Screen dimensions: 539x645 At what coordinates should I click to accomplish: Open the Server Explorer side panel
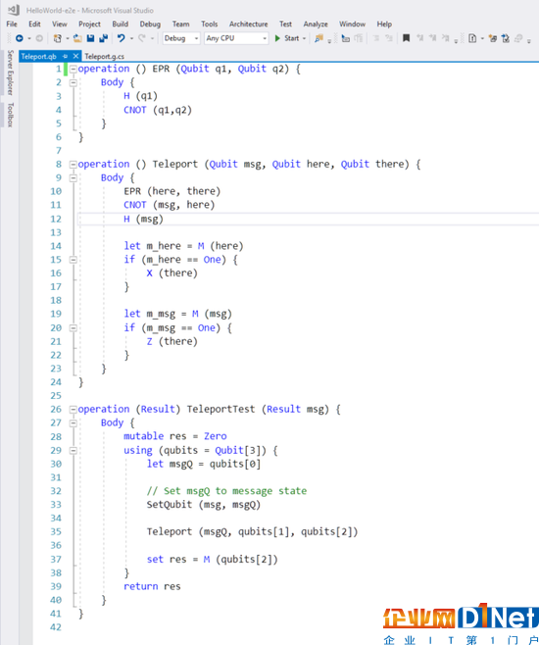(10, 73)
